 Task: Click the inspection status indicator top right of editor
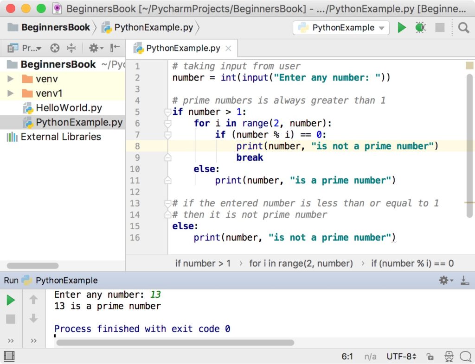pos(469,65)
